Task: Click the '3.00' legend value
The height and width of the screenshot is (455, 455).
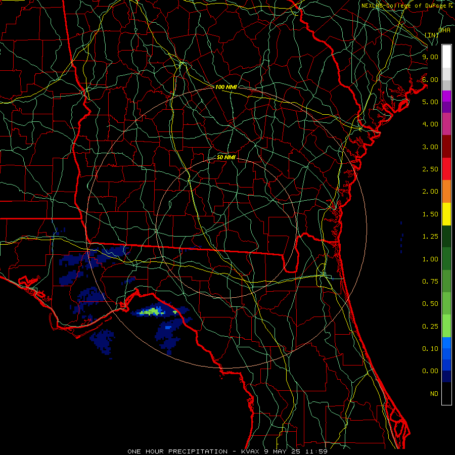Action: pyautogui.click(x=430, y=147)
